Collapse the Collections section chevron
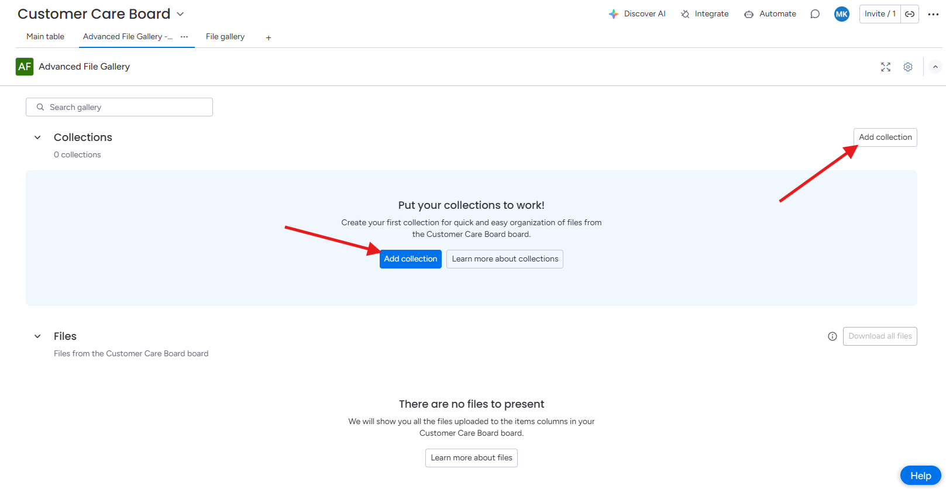Screen dimensions: 946x489 pyautogui.click(x=37, y=137)
